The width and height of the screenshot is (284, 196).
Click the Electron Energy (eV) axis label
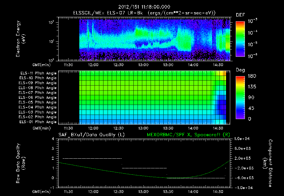click(x=21, y=39)
